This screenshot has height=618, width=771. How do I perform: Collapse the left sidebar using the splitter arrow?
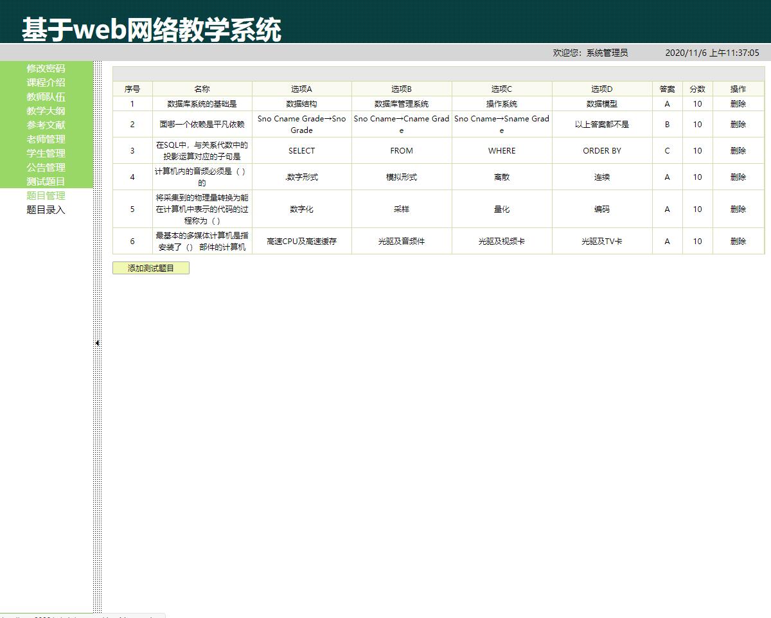tap(98, 342)
